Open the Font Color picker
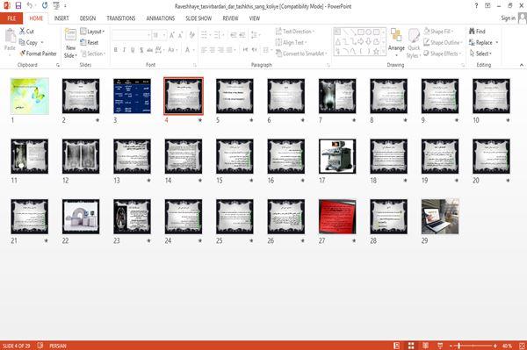The height and width of the screenshot is (350, 527). tap(189, 50)
